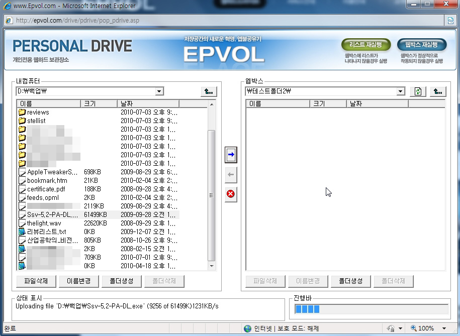This screenshot has height=336, width=460.
Task: Open the security icon dropdown arrow in status bar
Action: (x=400, y=328)
